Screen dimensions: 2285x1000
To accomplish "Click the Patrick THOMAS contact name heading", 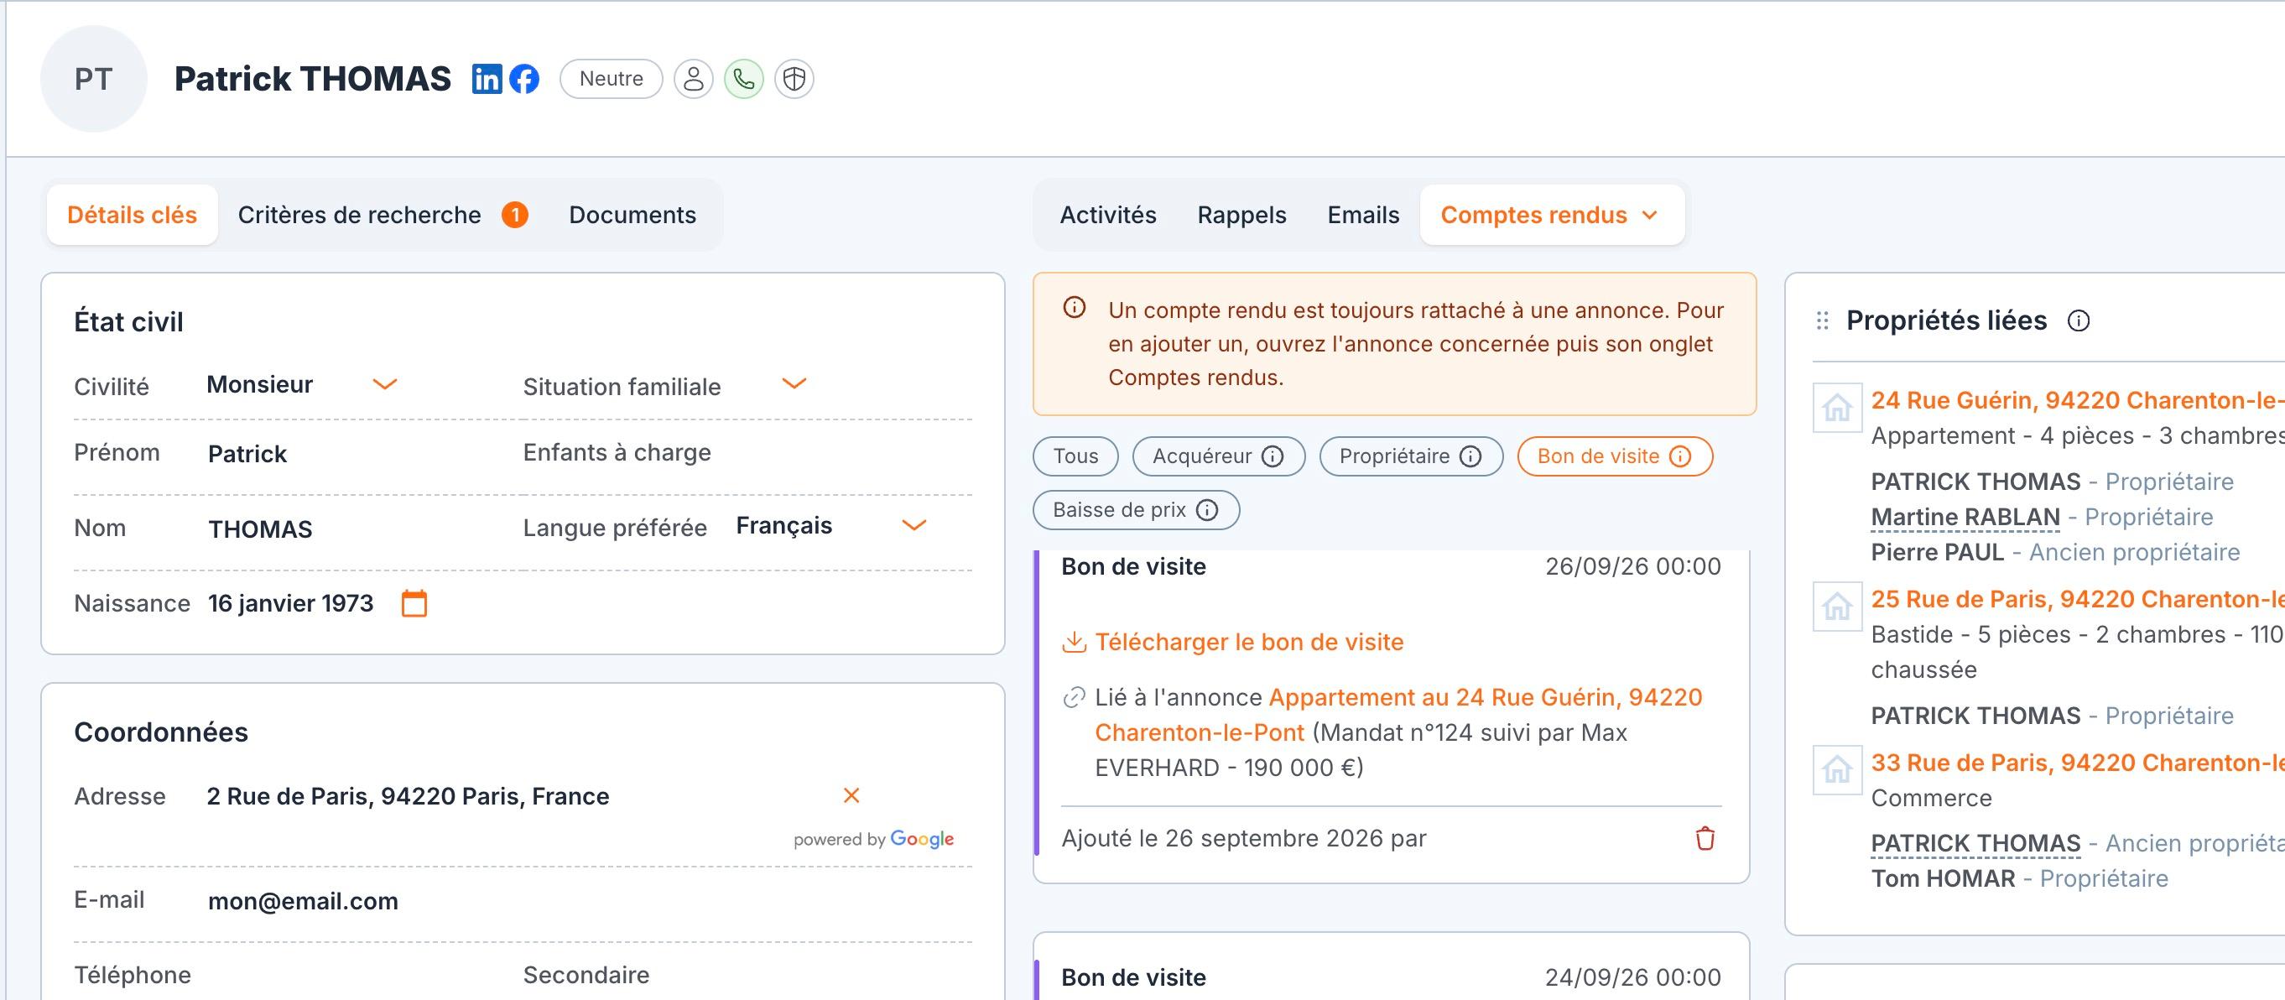I will (x=312, y=79).
